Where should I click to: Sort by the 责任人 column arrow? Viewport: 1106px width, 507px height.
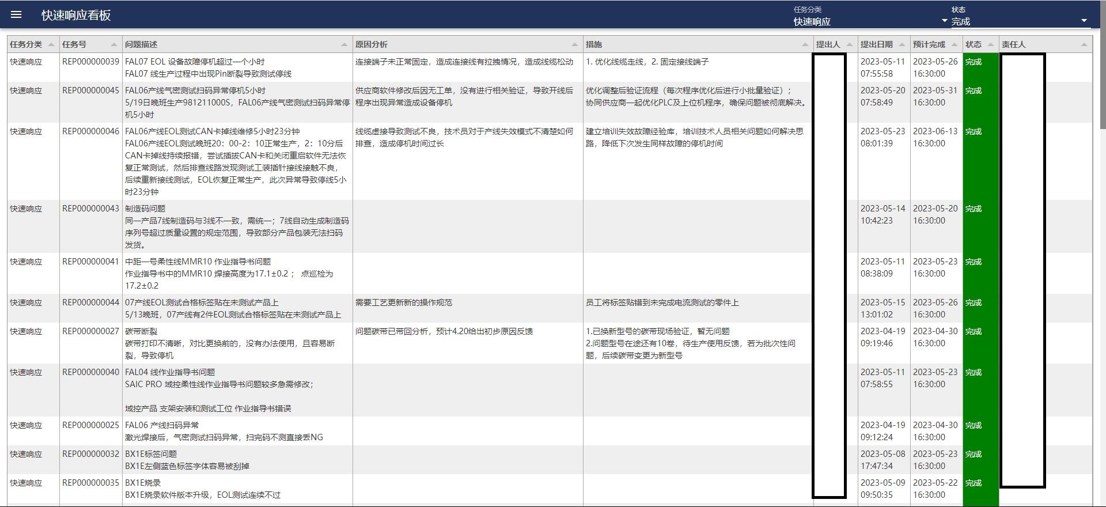pos(1084,45)
